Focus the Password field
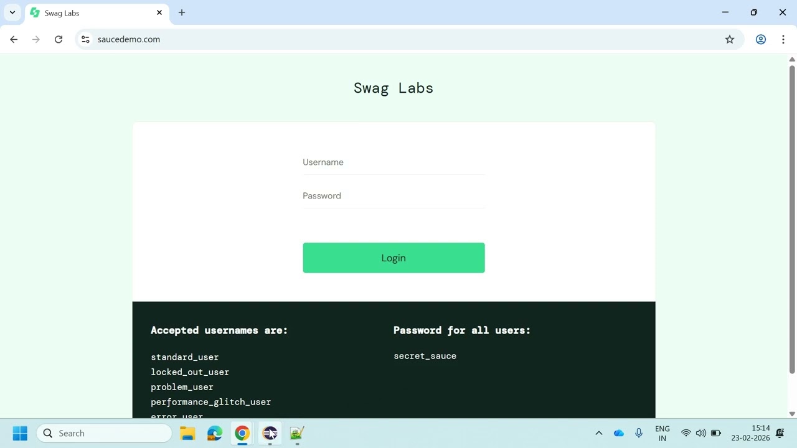 point(394,196)
